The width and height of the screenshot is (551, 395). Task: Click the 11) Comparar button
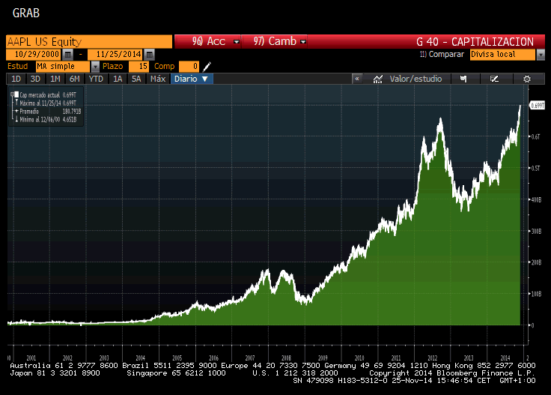[442, 55]
